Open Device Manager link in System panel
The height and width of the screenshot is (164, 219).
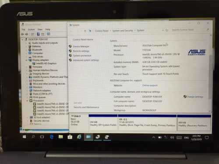tap(81, 46)
